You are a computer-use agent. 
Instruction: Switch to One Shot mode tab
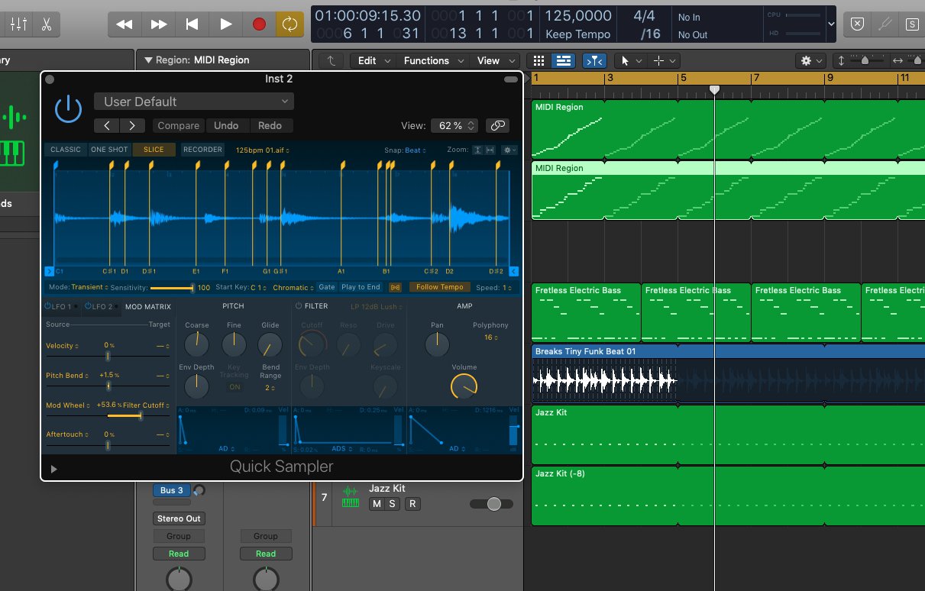click(x=109, y=150)
